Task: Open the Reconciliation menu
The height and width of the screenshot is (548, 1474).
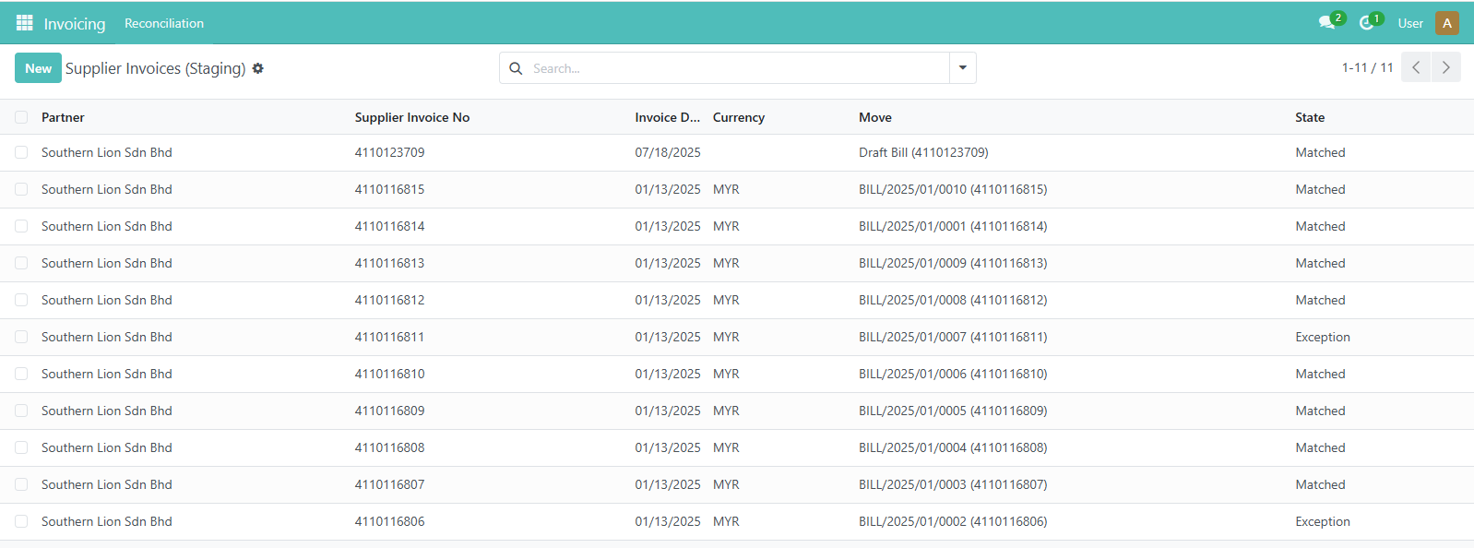Action: click(x=164, y=23)
